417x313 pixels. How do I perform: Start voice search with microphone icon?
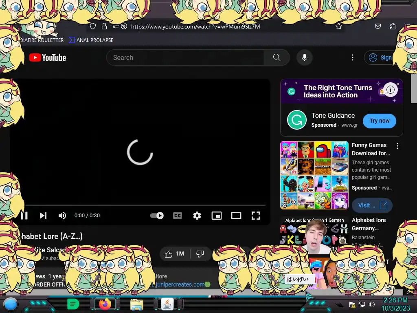point(305,57)
